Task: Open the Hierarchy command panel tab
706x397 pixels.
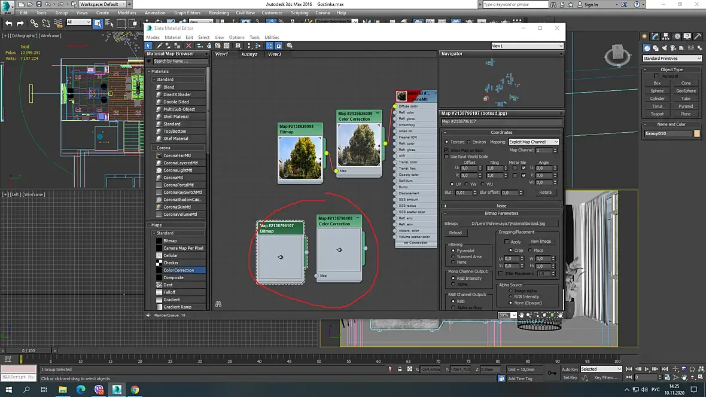Action: coord(666,36)
